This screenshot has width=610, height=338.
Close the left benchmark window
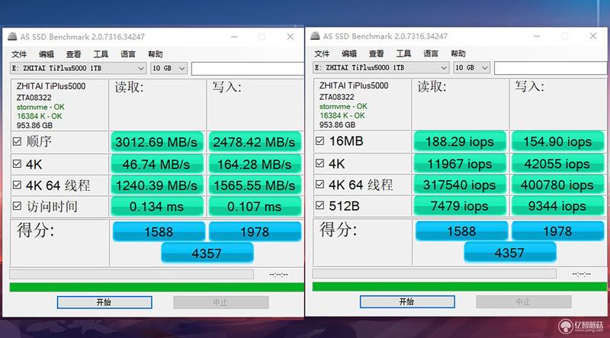(291, 37)
